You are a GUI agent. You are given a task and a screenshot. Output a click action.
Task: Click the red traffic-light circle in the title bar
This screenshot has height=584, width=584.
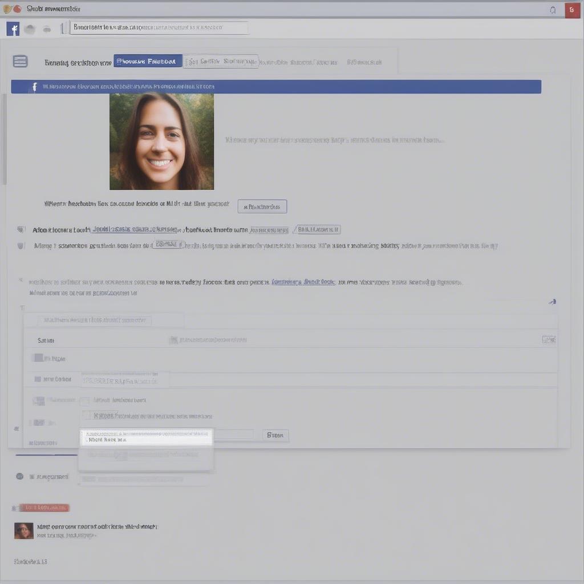pos(17,9)
